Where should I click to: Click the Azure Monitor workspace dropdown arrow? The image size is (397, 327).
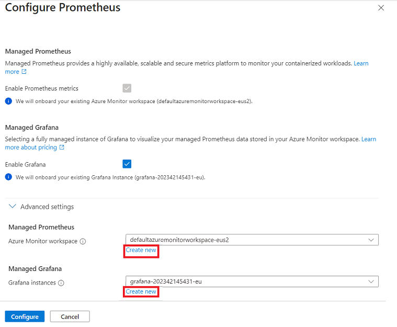(x=371, y=240)
